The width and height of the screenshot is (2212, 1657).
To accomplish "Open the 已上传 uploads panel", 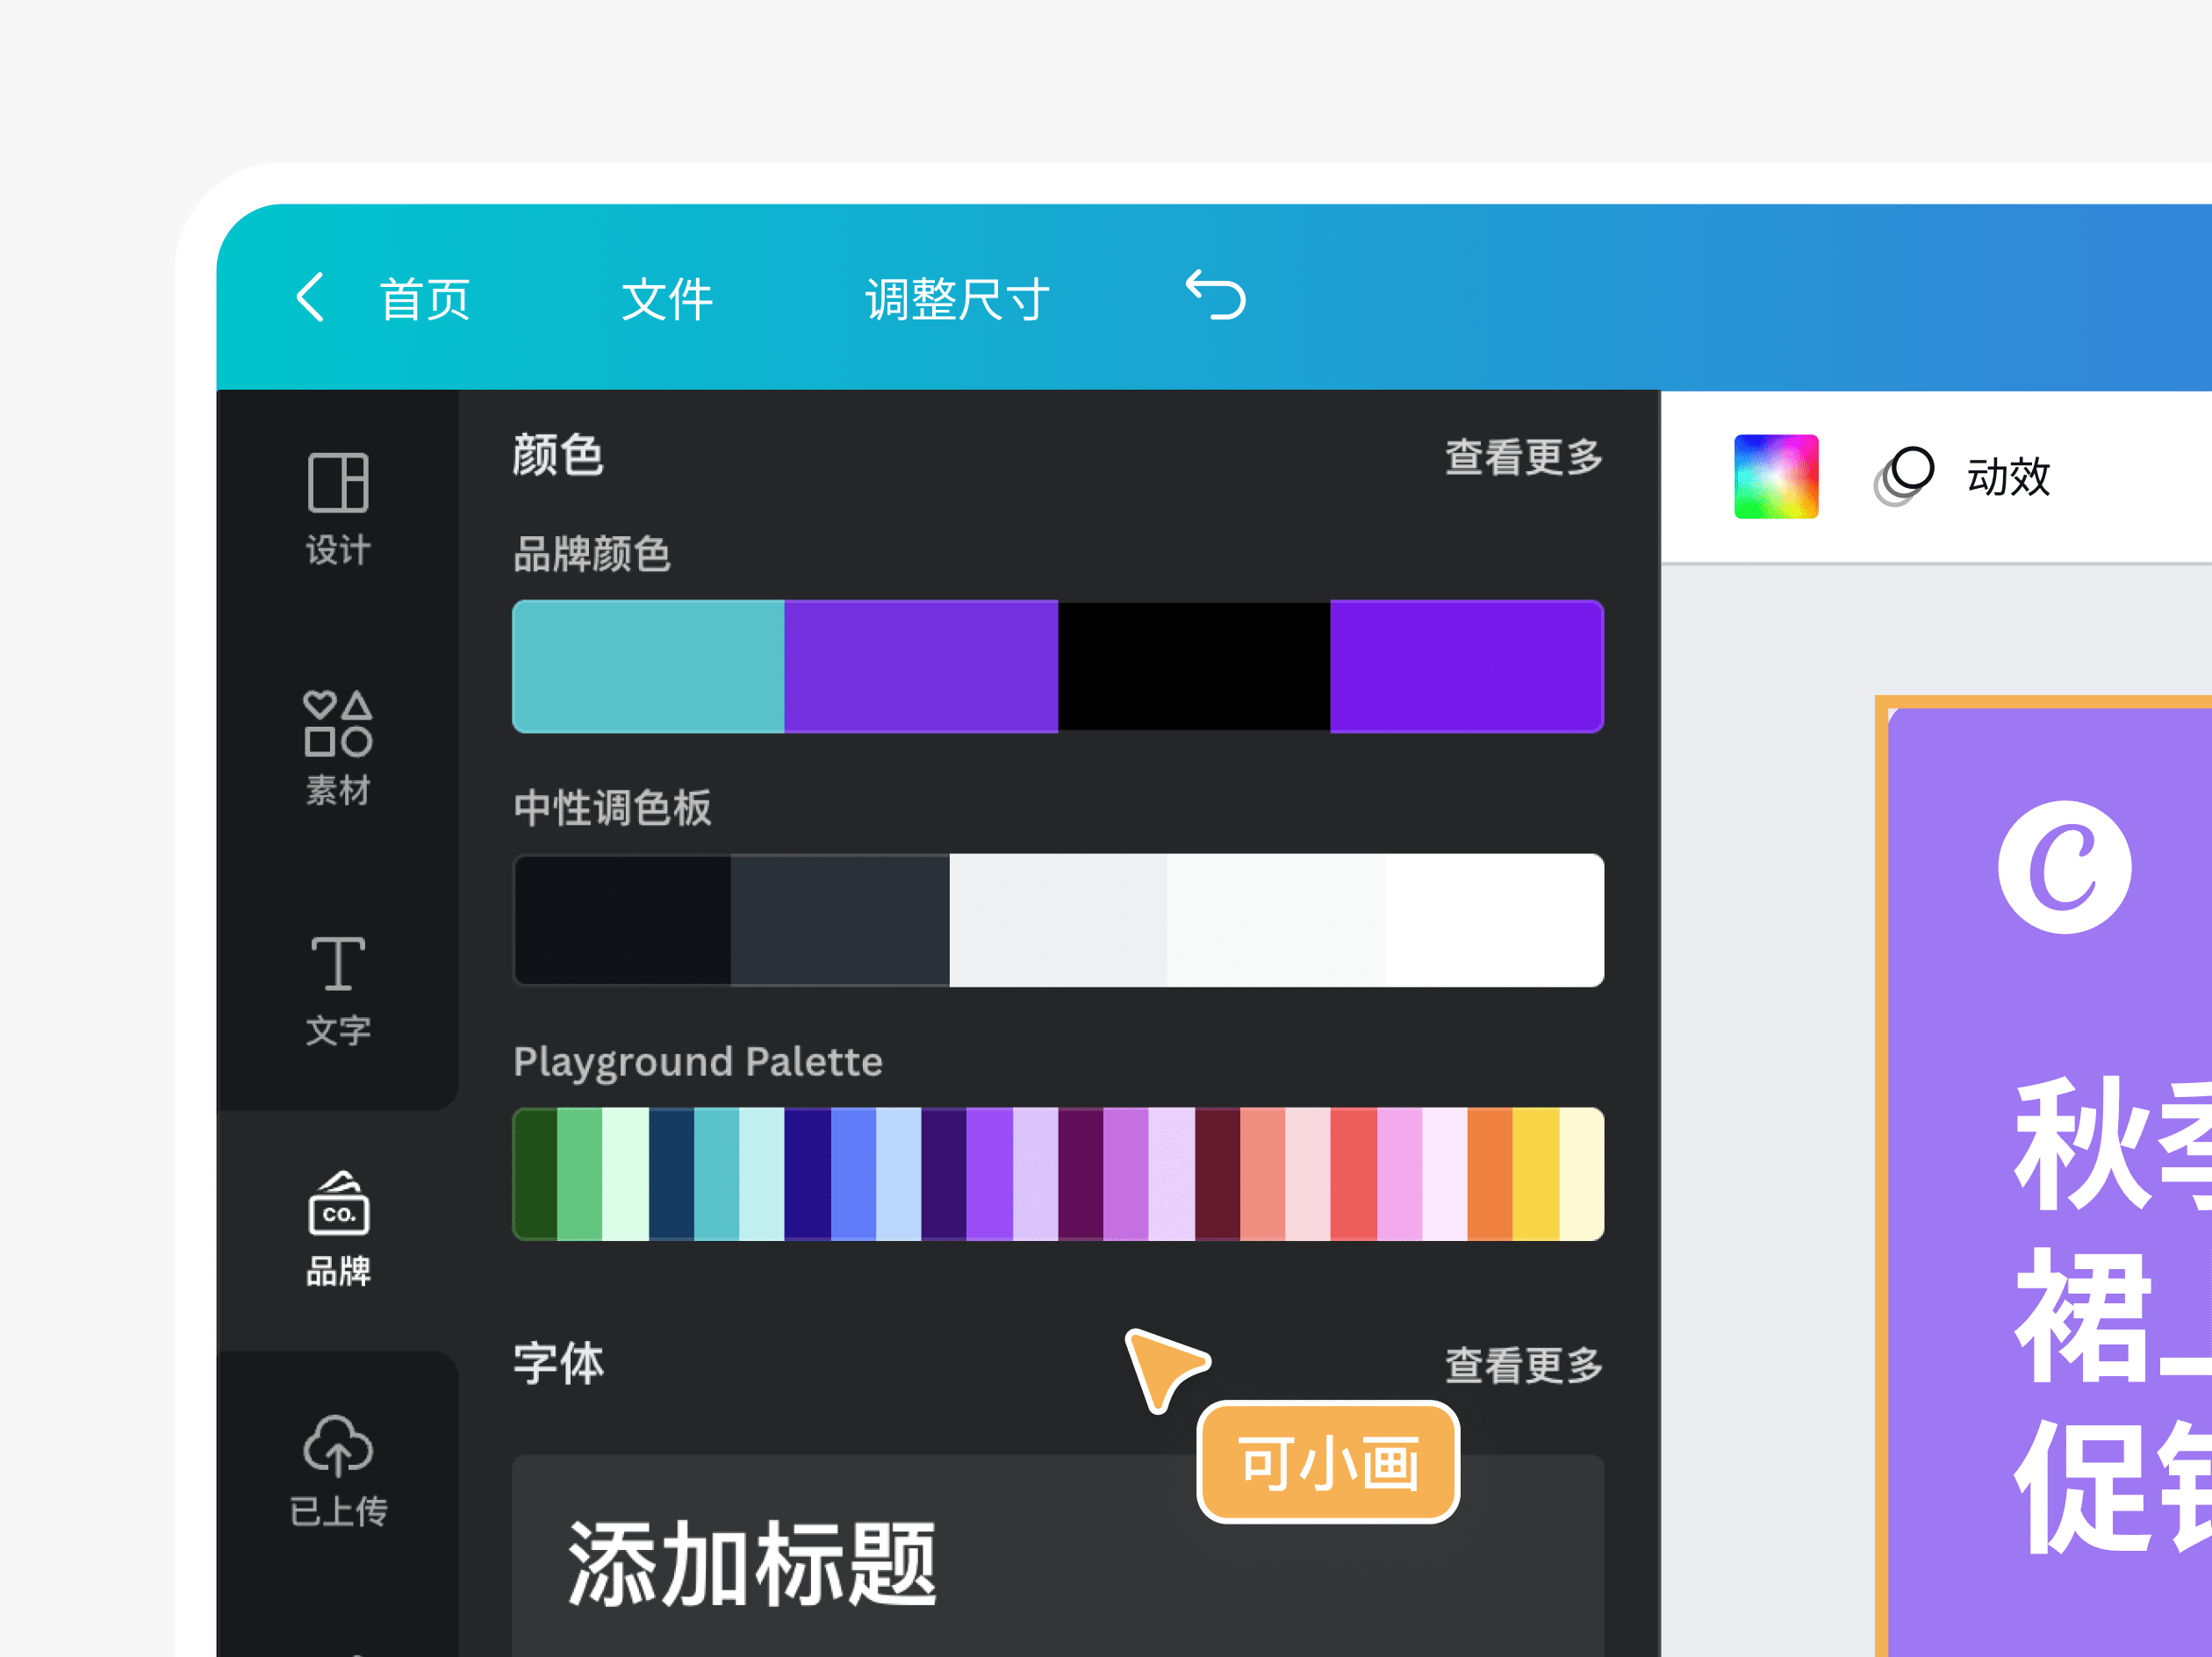I will (x=338, y=1471).
